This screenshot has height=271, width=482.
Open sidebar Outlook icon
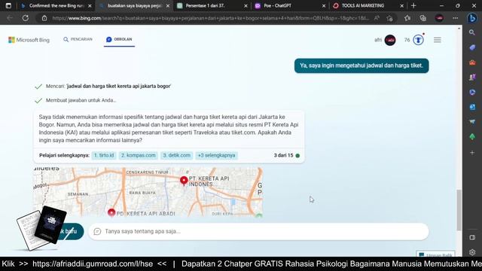point(472,107)
